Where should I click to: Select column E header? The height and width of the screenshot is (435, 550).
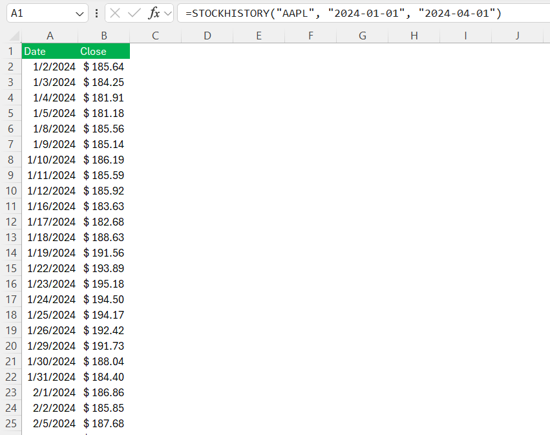[x=259, y=36]
